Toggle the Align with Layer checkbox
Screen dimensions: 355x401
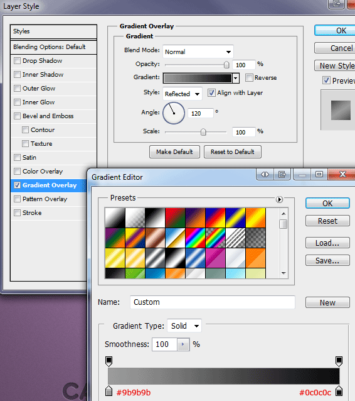[x=211, y=92]
